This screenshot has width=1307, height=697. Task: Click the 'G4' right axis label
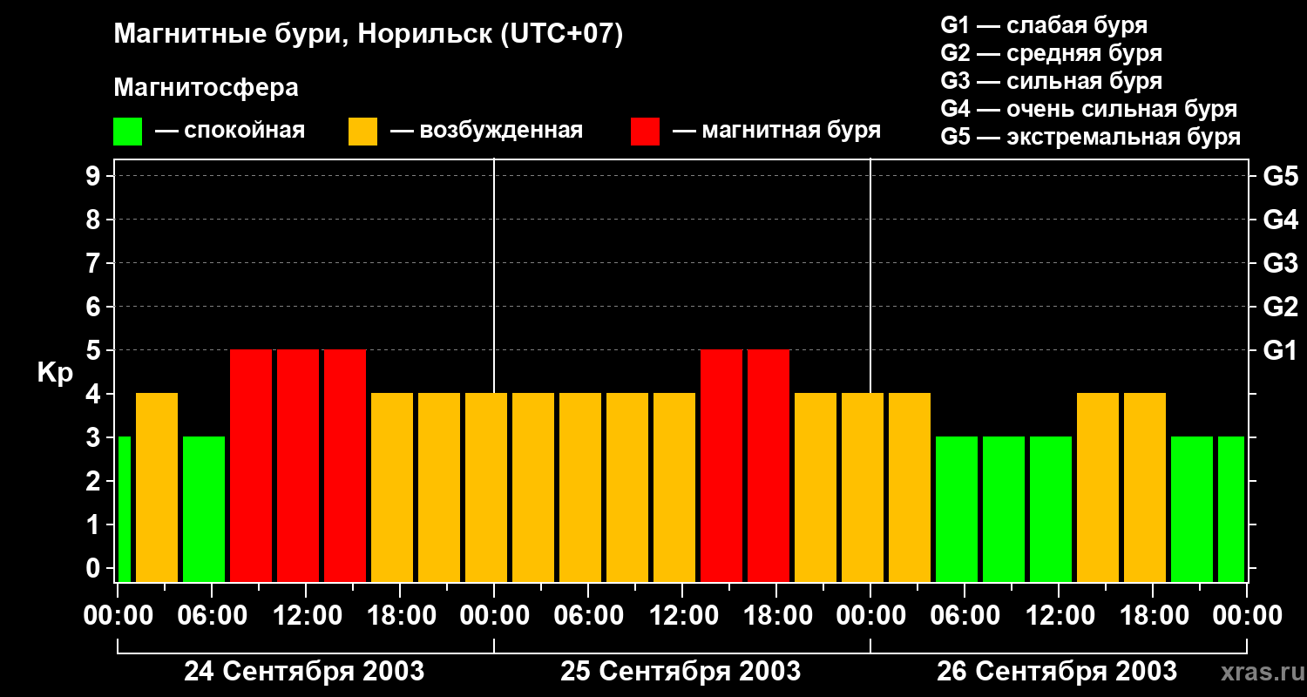pos(1280,220)
